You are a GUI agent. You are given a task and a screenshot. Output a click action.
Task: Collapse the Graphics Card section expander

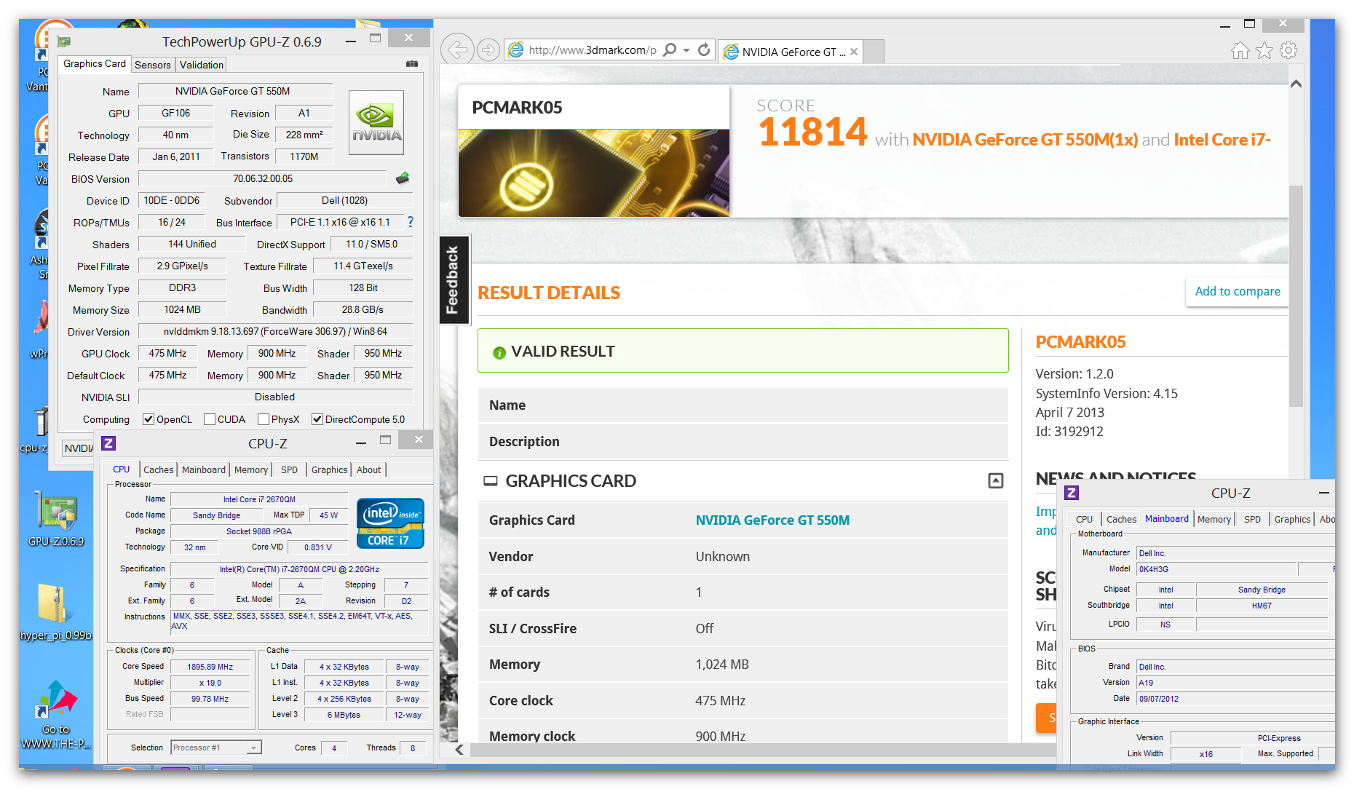996,480
